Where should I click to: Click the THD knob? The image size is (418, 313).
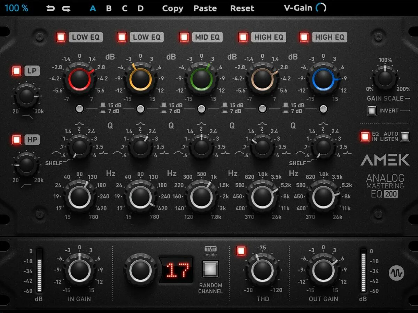(x=262, y=270)
